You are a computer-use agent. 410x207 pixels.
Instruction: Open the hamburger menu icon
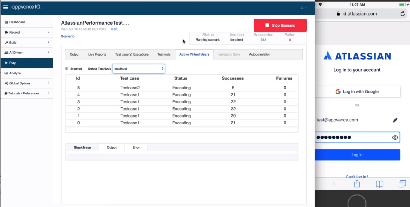point(6,8)
